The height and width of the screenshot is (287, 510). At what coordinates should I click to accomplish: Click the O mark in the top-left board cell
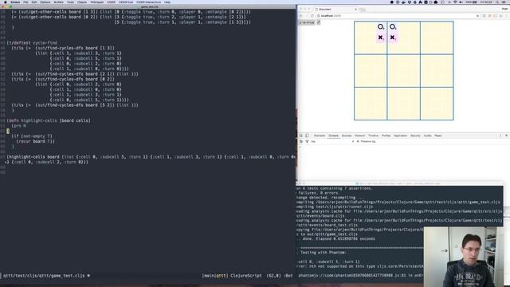coord(381,26)
